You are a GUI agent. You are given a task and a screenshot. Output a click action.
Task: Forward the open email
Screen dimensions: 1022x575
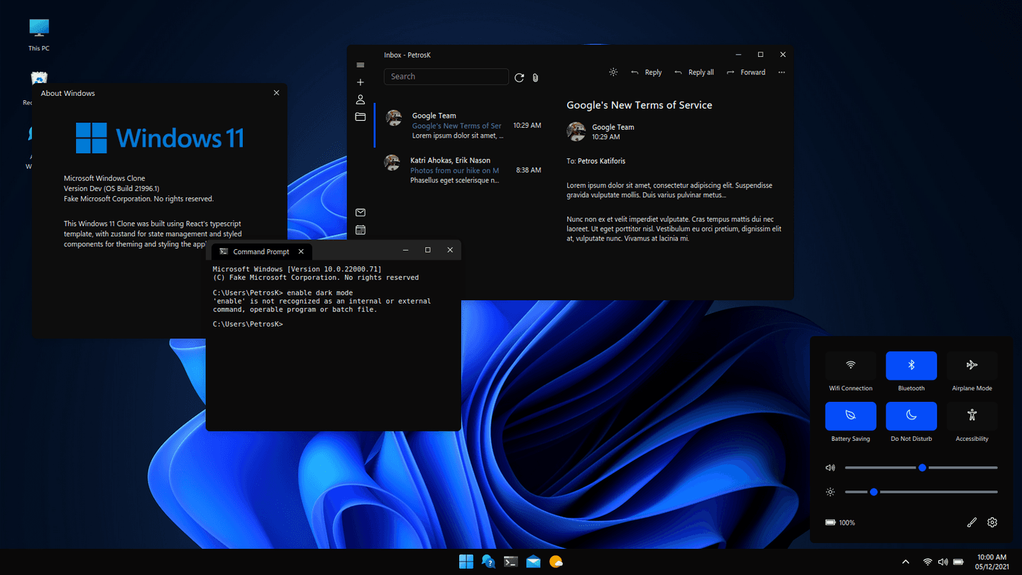click(x=746, y=72)
